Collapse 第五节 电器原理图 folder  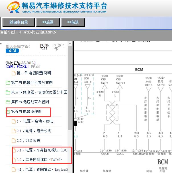click(26, 111)
